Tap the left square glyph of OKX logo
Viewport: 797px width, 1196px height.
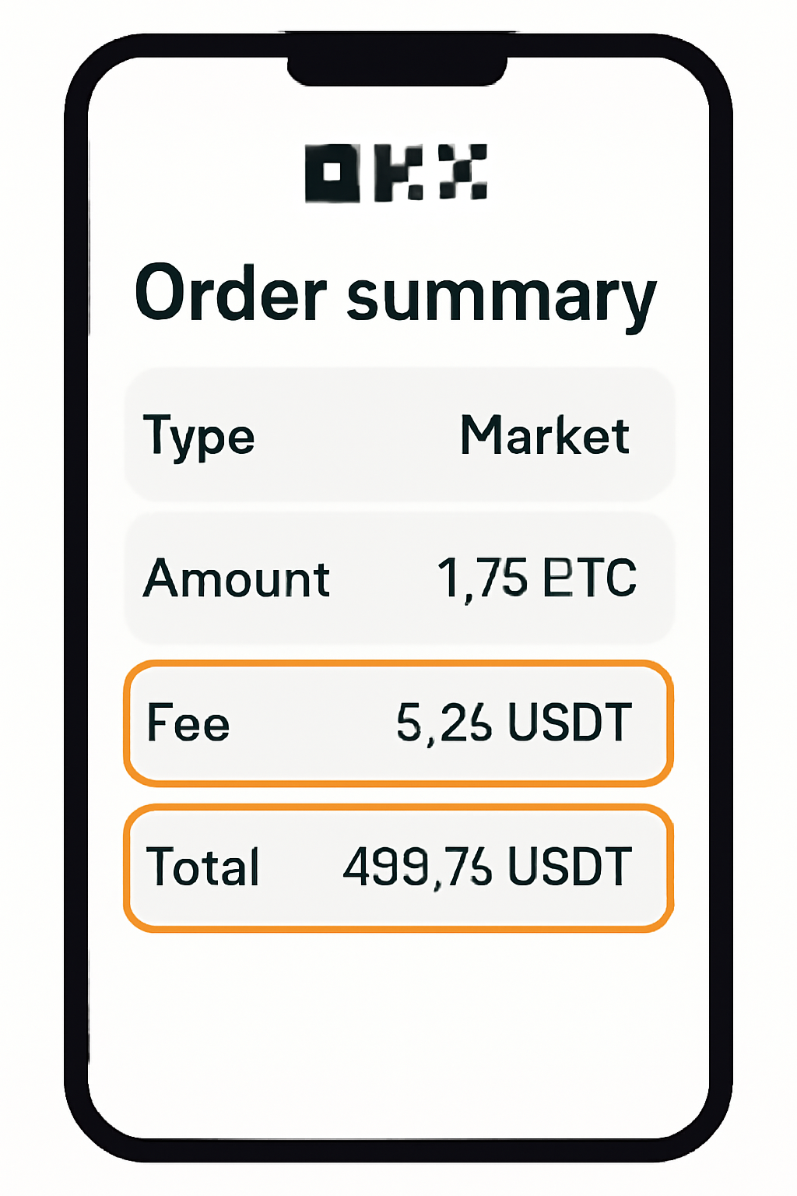tap(332, 172)
